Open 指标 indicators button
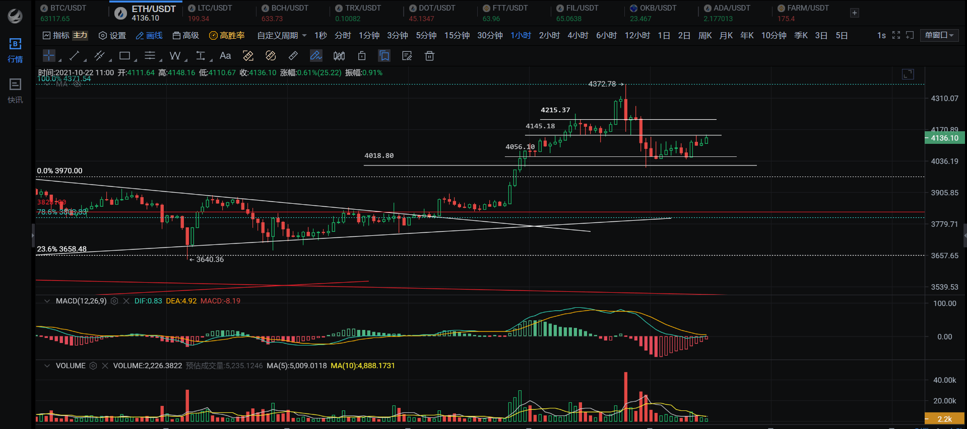The image size is (967, 429). 56,35
